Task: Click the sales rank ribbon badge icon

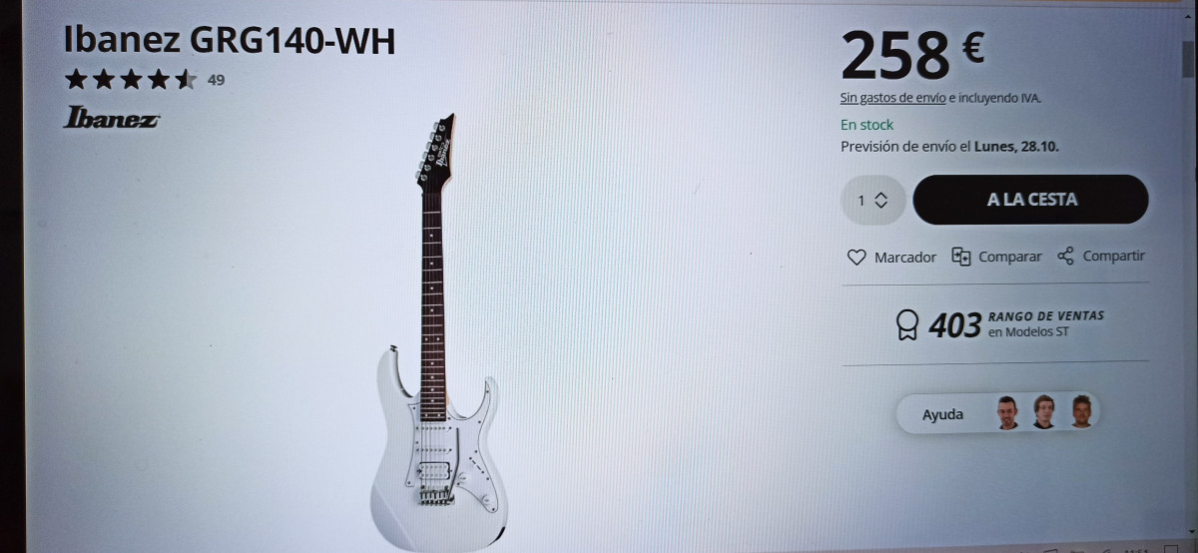Action: (x=906, y=325)
